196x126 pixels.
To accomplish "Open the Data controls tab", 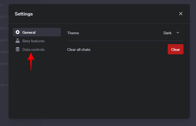I will coord(33,49).
